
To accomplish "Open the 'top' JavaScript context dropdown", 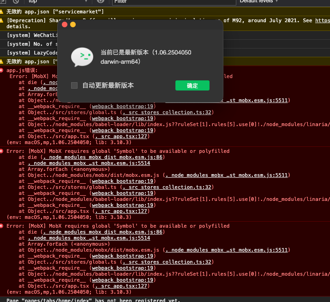I will click(x=58, y=1).
